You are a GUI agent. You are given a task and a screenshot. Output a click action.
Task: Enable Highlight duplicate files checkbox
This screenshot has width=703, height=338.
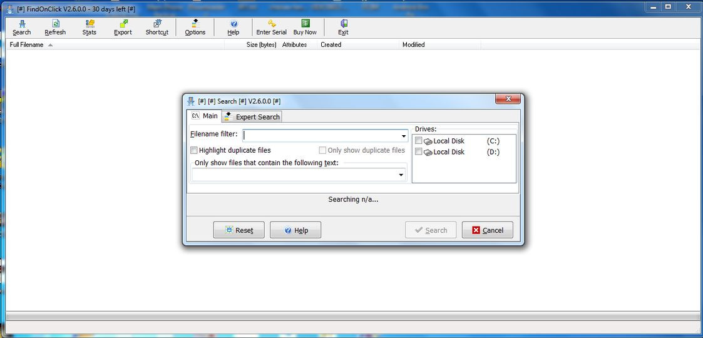(193, 151)
